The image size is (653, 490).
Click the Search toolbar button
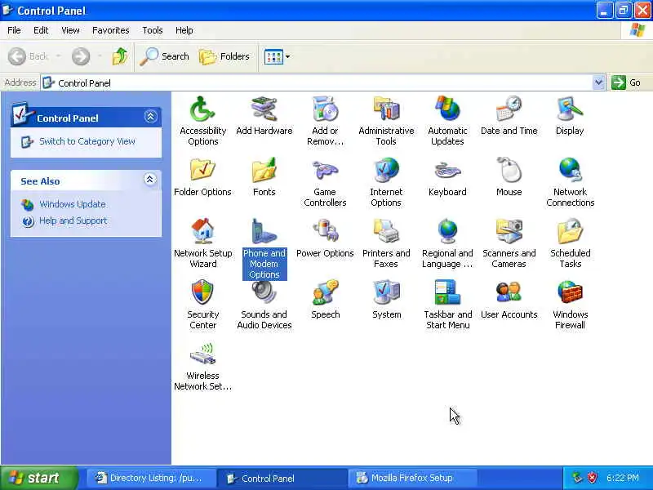click(x=164, y=56)
